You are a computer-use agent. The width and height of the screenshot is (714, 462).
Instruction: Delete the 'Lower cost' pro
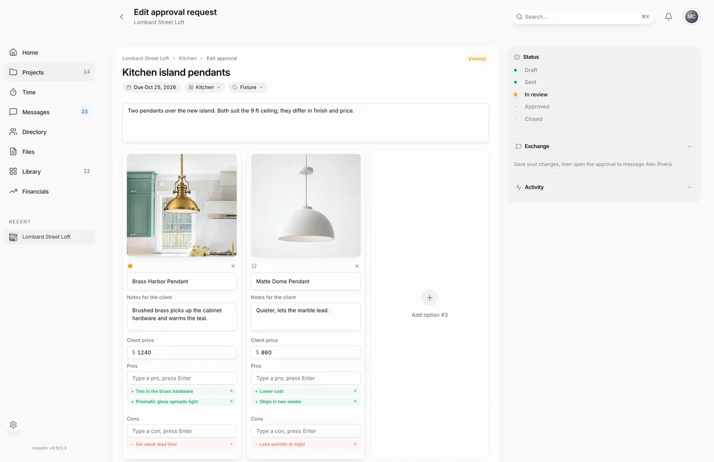point(355,391)
